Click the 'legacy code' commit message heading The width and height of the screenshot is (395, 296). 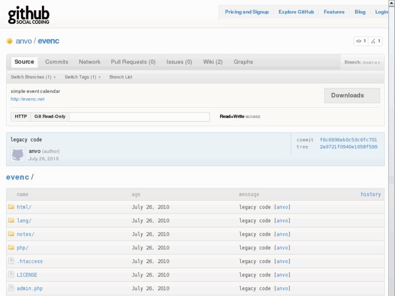pyautogui.click(x=26, y=140)
